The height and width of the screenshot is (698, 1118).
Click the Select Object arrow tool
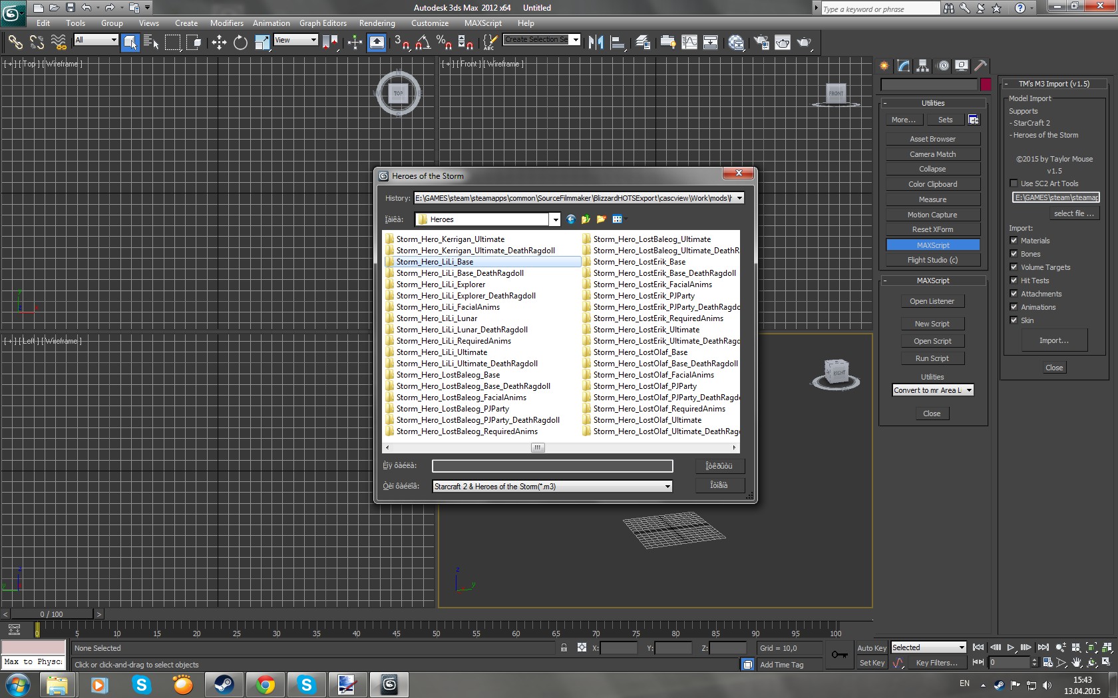pyautogui.click(x=130, y=43)
